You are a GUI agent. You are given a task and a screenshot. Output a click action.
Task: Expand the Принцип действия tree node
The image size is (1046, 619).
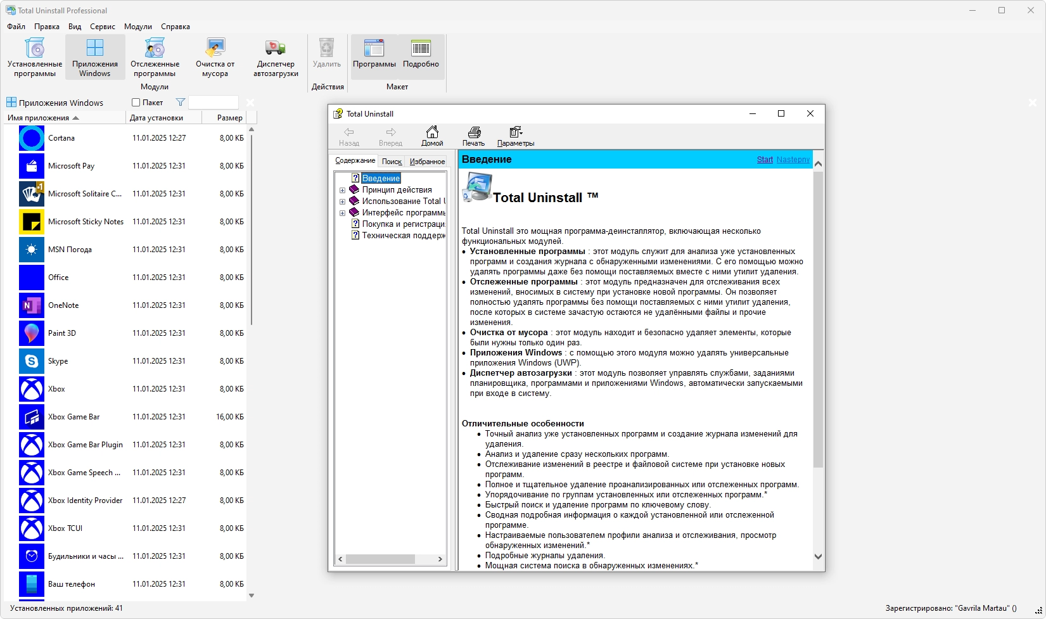tap(343, 190)
